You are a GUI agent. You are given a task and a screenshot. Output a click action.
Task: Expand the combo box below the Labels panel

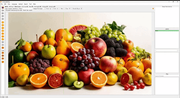(x=167, y=51)
